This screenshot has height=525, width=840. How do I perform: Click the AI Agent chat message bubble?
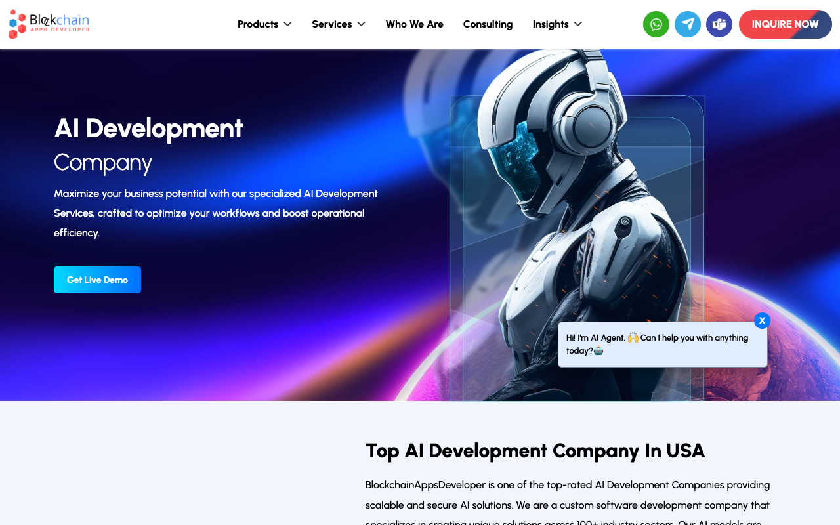[663, 345]
